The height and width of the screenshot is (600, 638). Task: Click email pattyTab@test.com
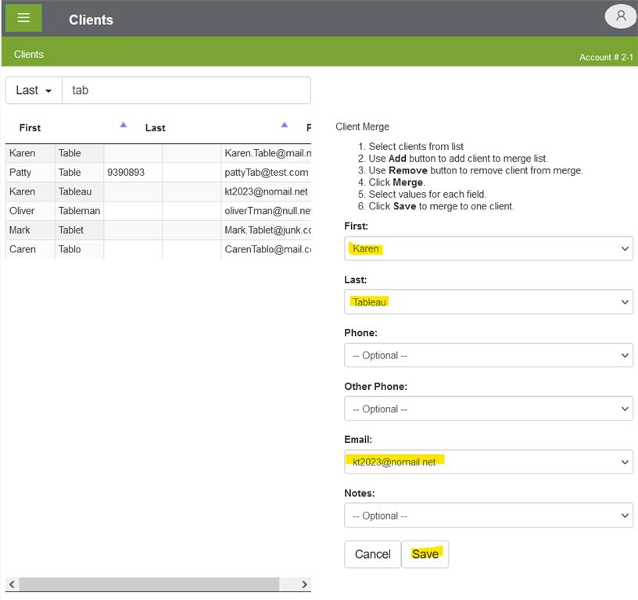267,173
